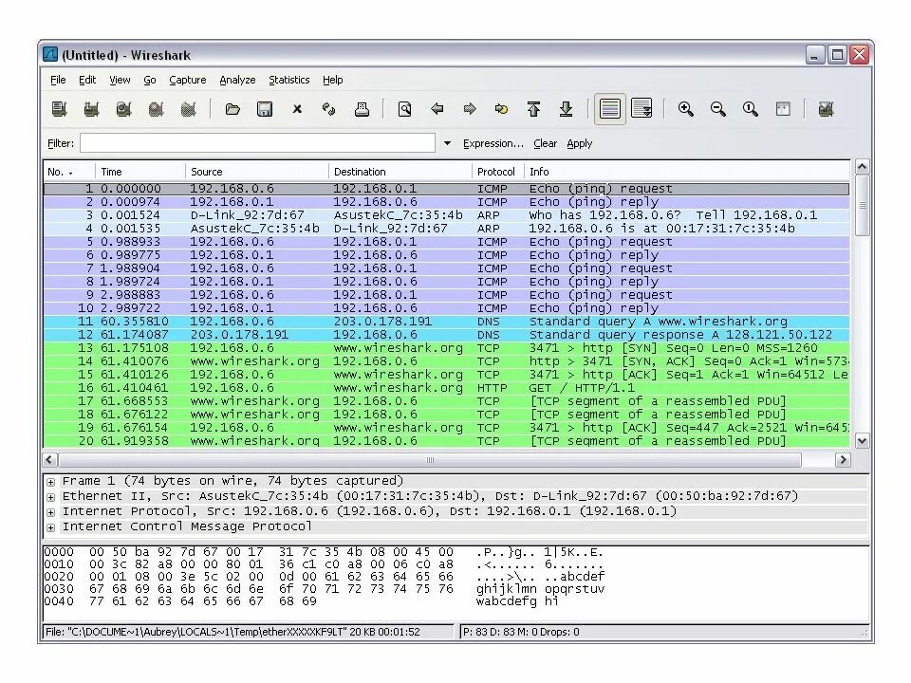Image resolution: width=911 pixels, height=683 pixels.
Task: Open the Statistics menu
Action: pyautogui.click(x=288, y=80)
